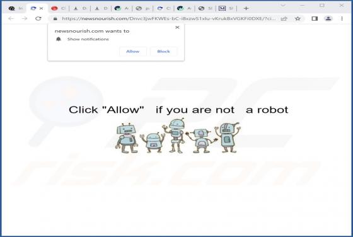
Task: Switch to the first tab with film reel icon
Action: tap(15, 9)
